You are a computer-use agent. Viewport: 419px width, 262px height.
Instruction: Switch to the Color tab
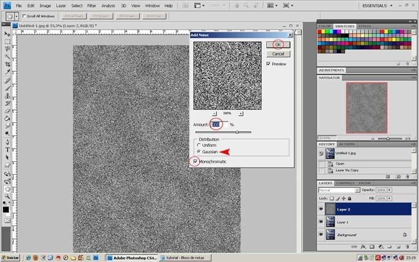pos(325,26)
